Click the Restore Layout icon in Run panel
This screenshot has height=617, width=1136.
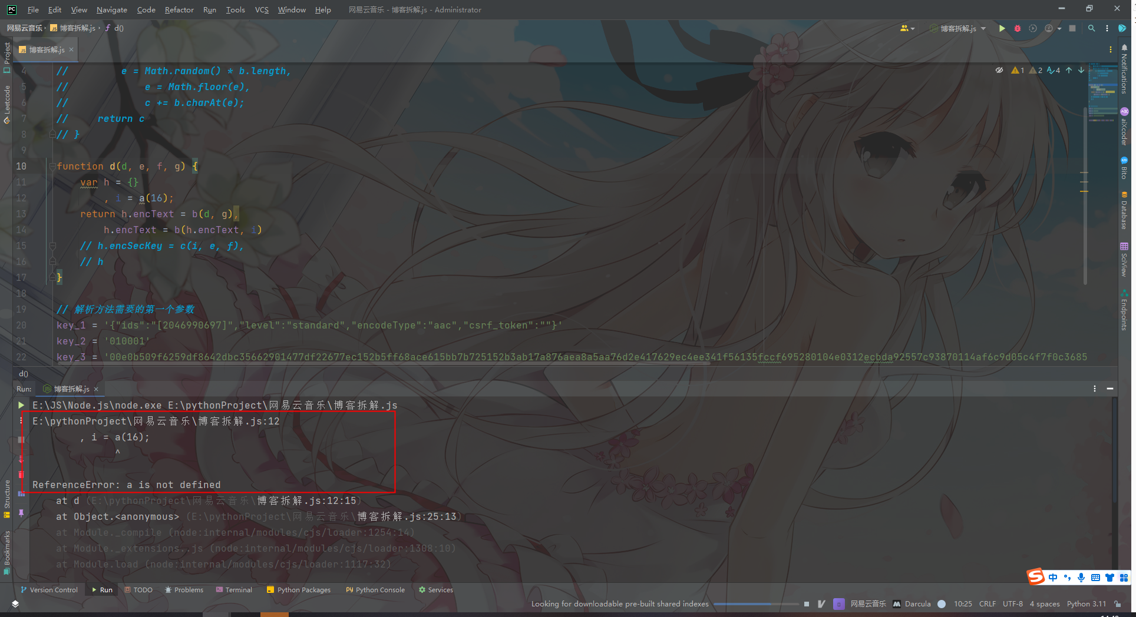tap(21, 493)
